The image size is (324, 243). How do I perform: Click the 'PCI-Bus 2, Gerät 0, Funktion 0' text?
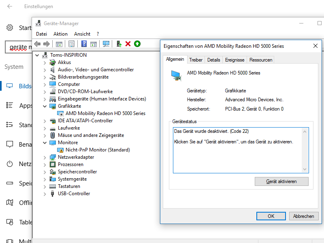[254, 109]
